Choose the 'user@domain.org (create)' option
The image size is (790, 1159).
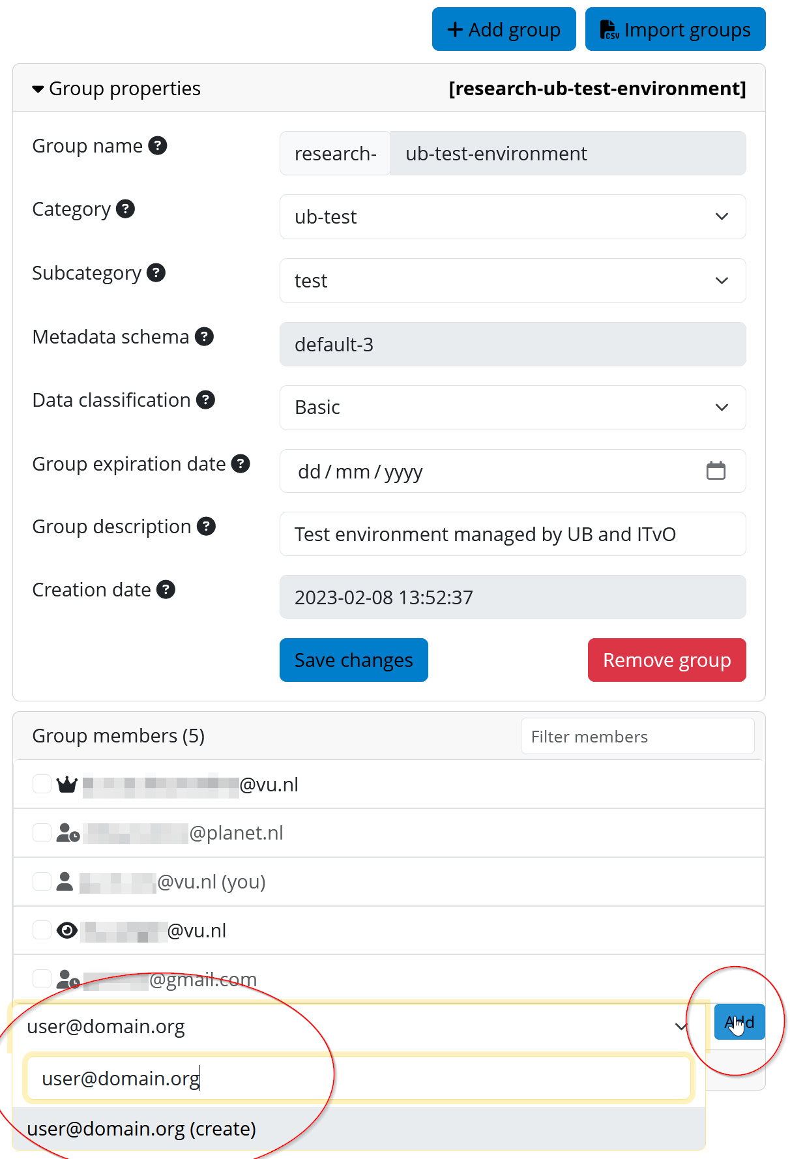point(141,1128)
